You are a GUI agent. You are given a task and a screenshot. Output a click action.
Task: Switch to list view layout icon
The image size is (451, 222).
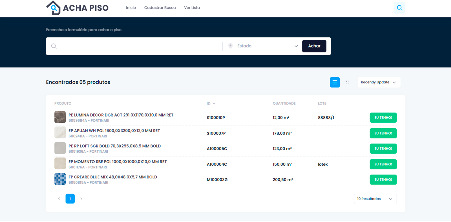coord(335,82)
